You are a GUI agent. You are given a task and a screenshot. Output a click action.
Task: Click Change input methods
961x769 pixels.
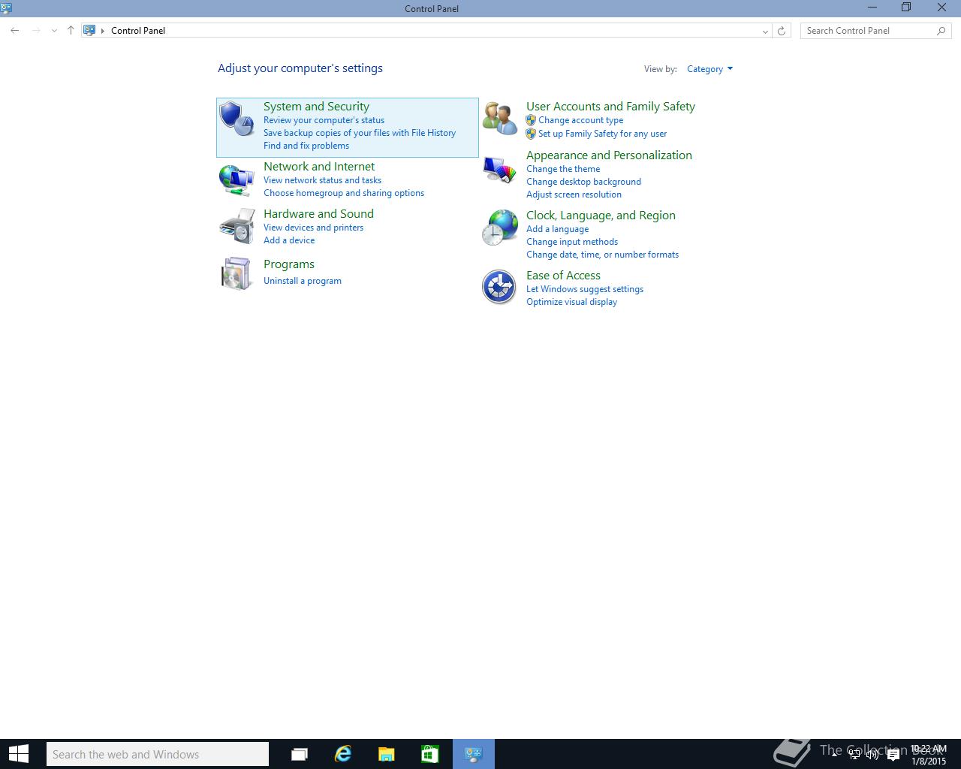(572, 242)
